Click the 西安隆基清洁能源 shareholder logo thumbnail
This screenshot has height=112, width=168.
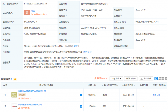14,106
